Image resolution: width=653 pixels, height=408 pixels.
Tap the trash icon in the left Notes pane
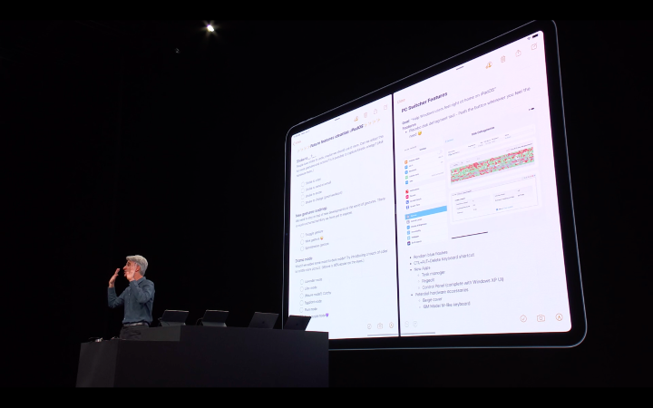365,115
